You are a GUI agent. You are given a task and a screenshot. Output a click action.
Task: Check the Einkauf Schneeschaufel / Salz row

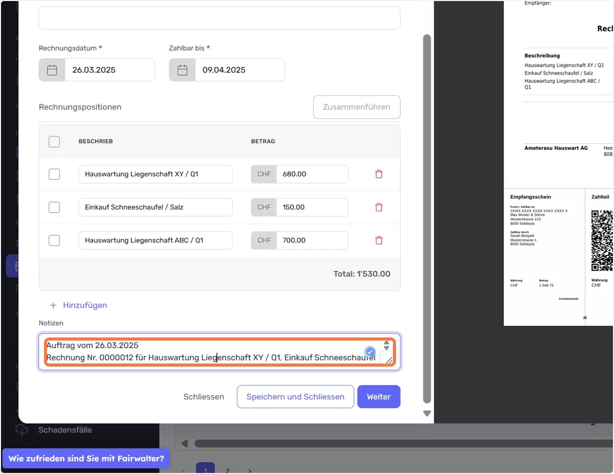[54, 207]
